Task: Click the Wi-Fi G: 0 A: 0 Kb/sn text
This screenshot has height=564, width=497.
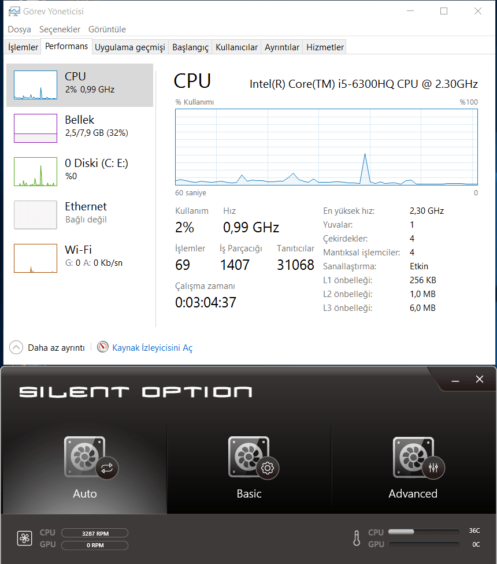Action: (94, 263)
